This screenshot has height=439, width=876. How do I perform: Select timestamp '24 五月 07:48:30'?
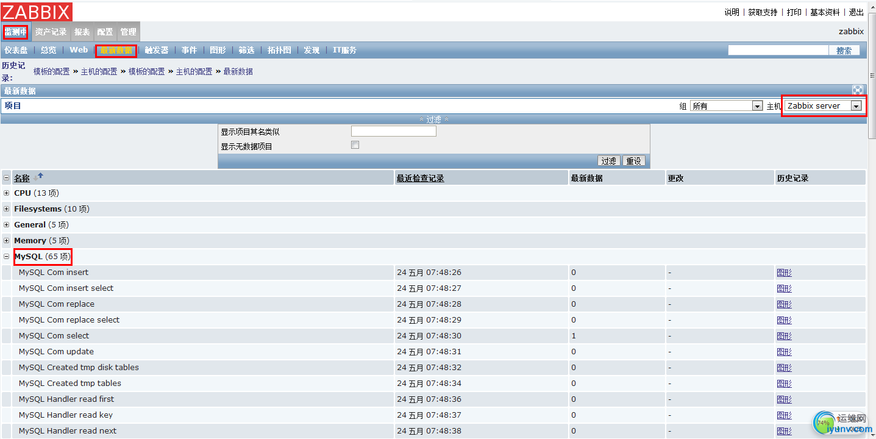429,336
